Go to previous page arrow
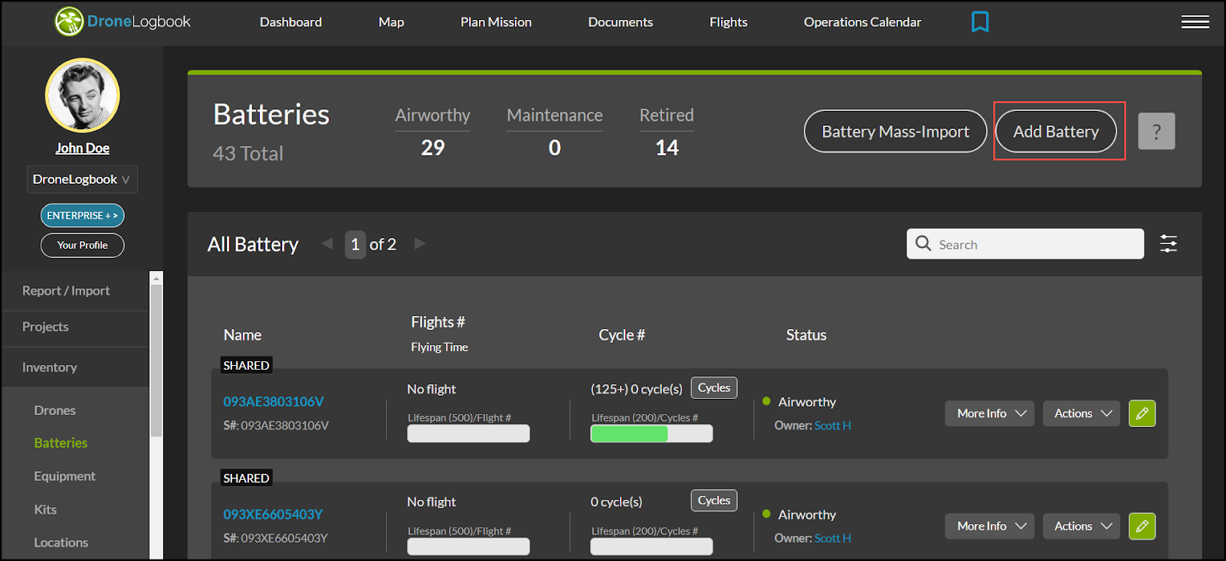 pyautogui.click(x=327, y=243)
